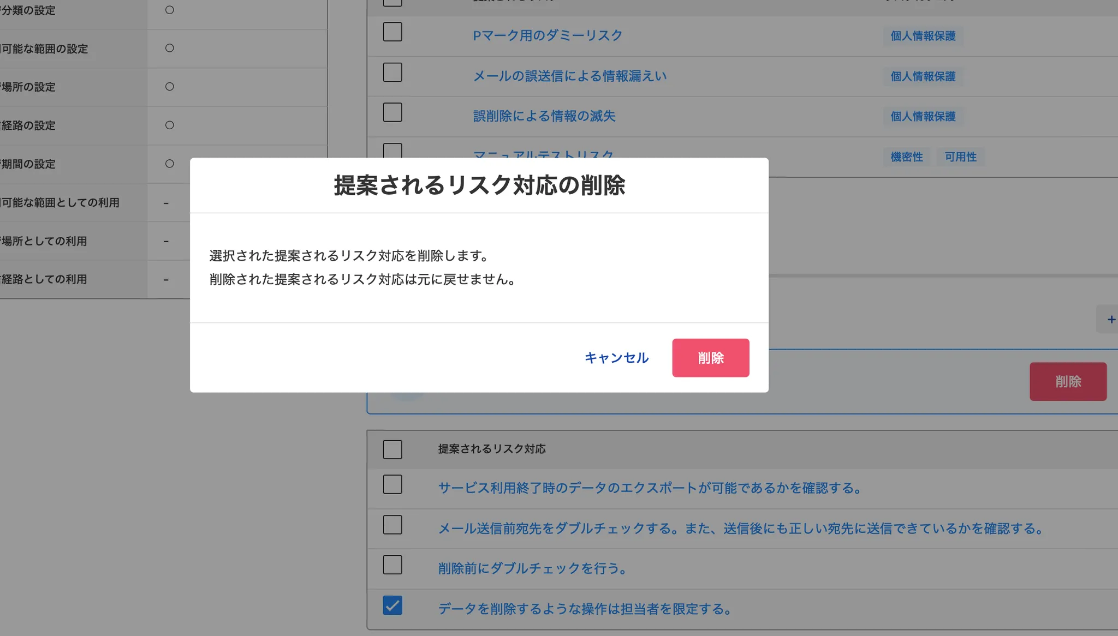Click the background 削除 button behind dialog

(1067, 382)
